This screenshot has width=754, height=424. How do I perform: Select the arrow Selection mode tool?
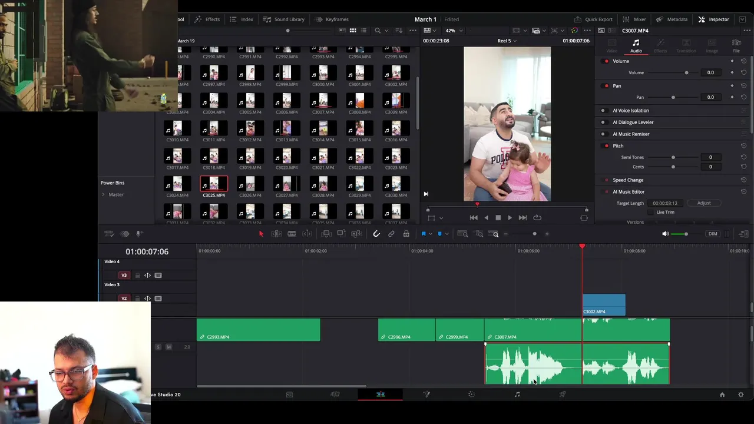tap(261, 234)
